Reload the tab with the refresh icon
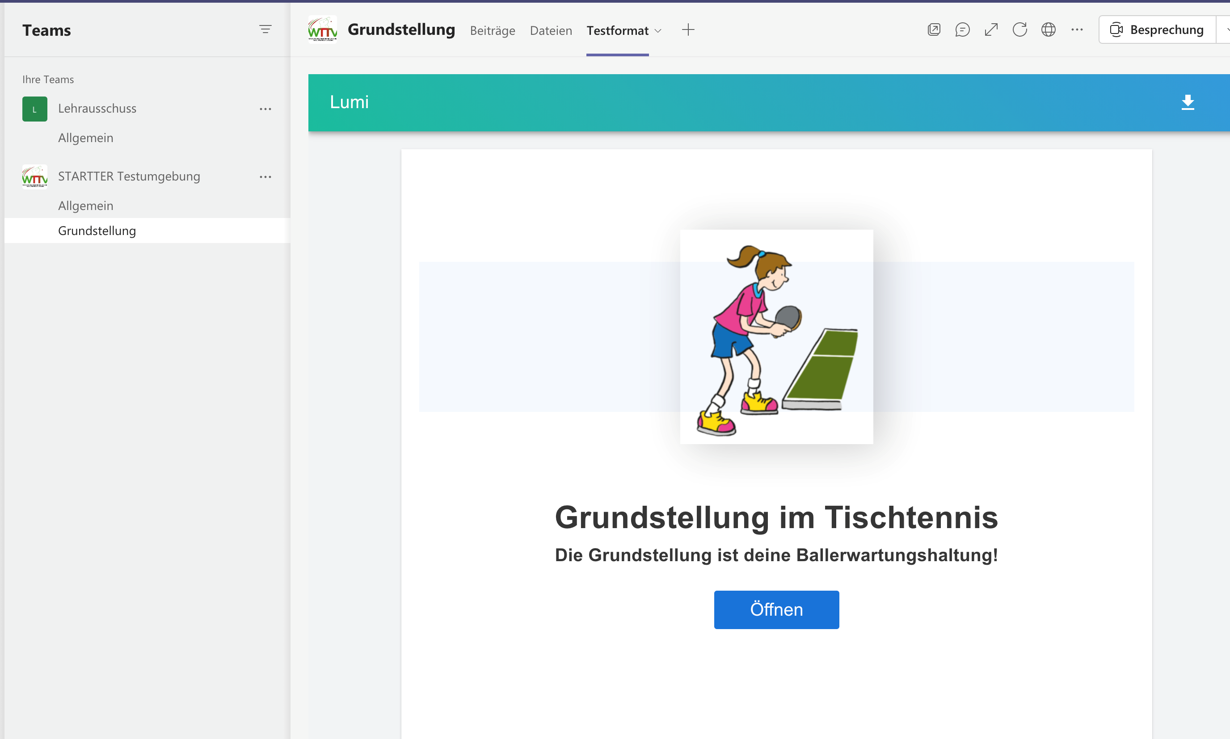Image resolution: width=1230 pixels, height=739 pixels. click(x=1019, y=30)
